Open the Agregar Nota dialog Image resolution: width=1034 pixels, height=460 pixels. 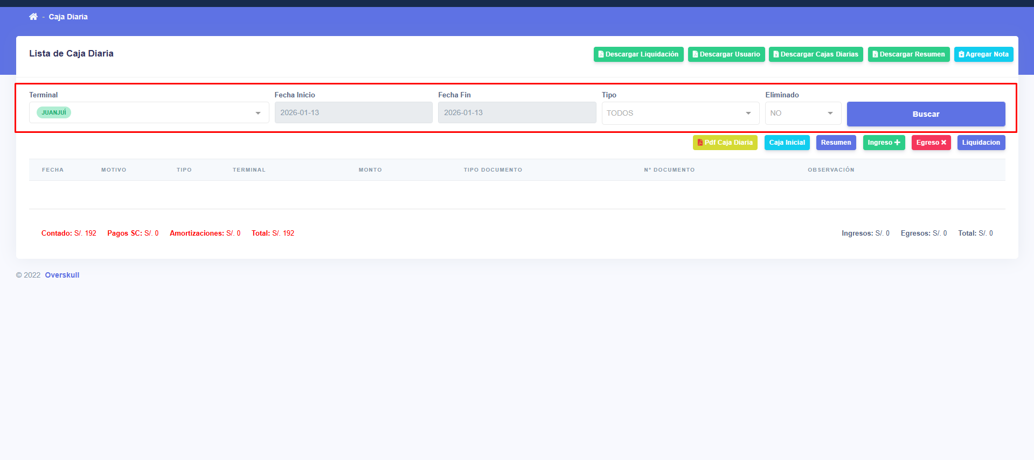pos(983,54)
